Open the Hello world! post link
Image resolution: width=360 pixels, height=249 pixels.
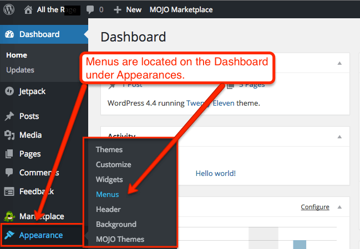pos(216,173)
